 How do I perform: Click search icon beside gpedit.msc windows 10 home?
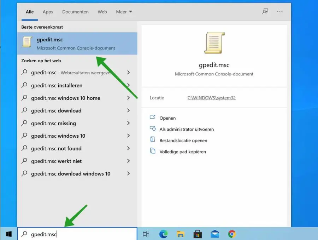pos(24,97)
